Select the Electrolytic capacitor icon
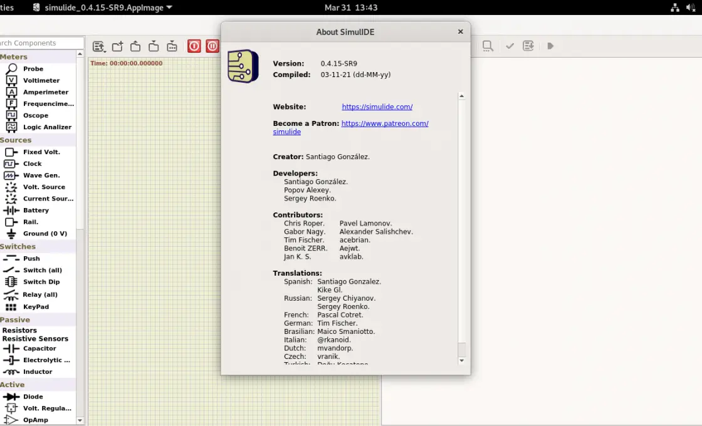Screen dimensions: 702x426 pyautogui.click(x=11, y=360)
